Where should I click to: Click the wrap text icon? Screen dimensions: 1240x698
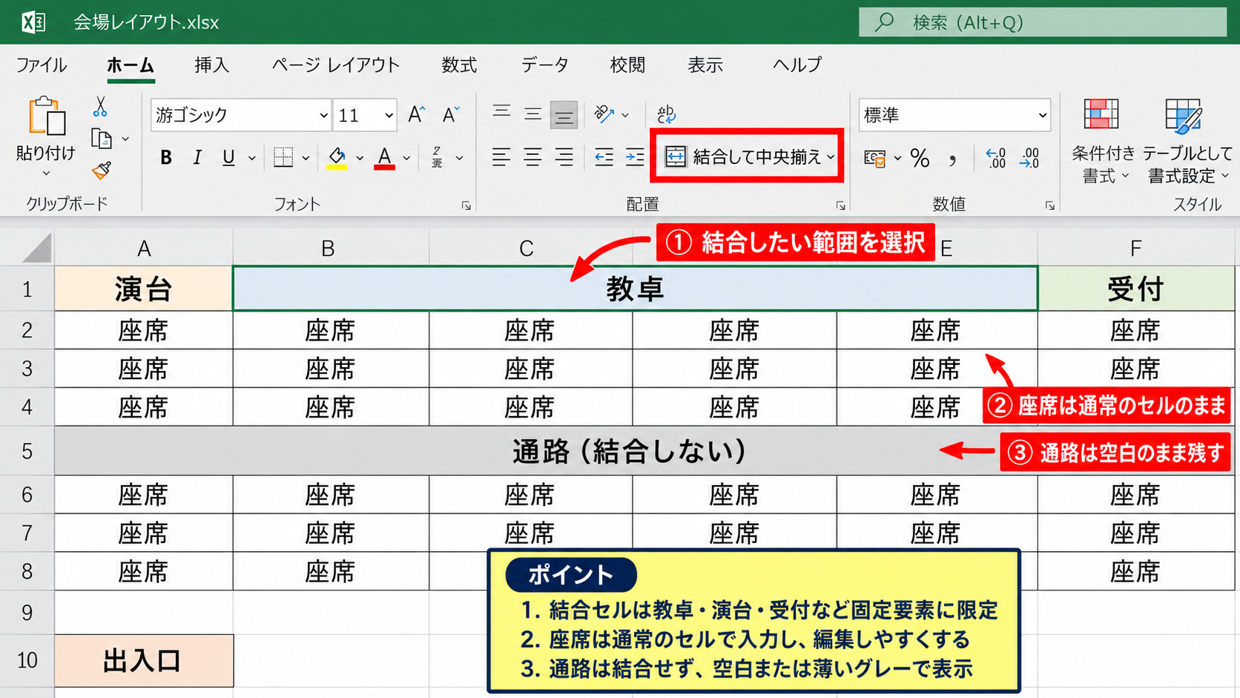tap(666, 113)
